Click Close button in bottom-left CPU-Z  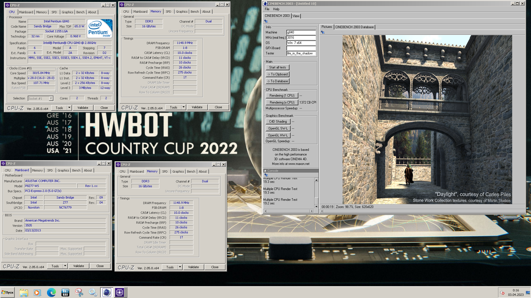click(100, 266)
